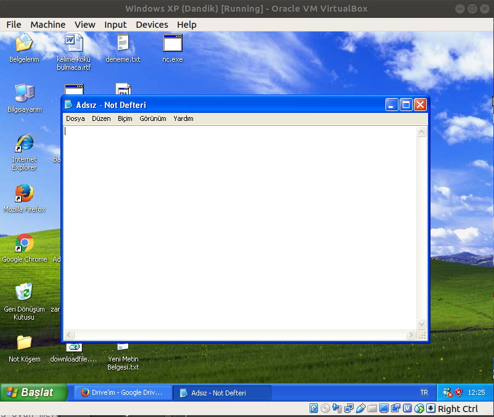Select the Bilgisayarım desktop icon
The height and width of the screenshot is (417, 494).
pos(25,93)
